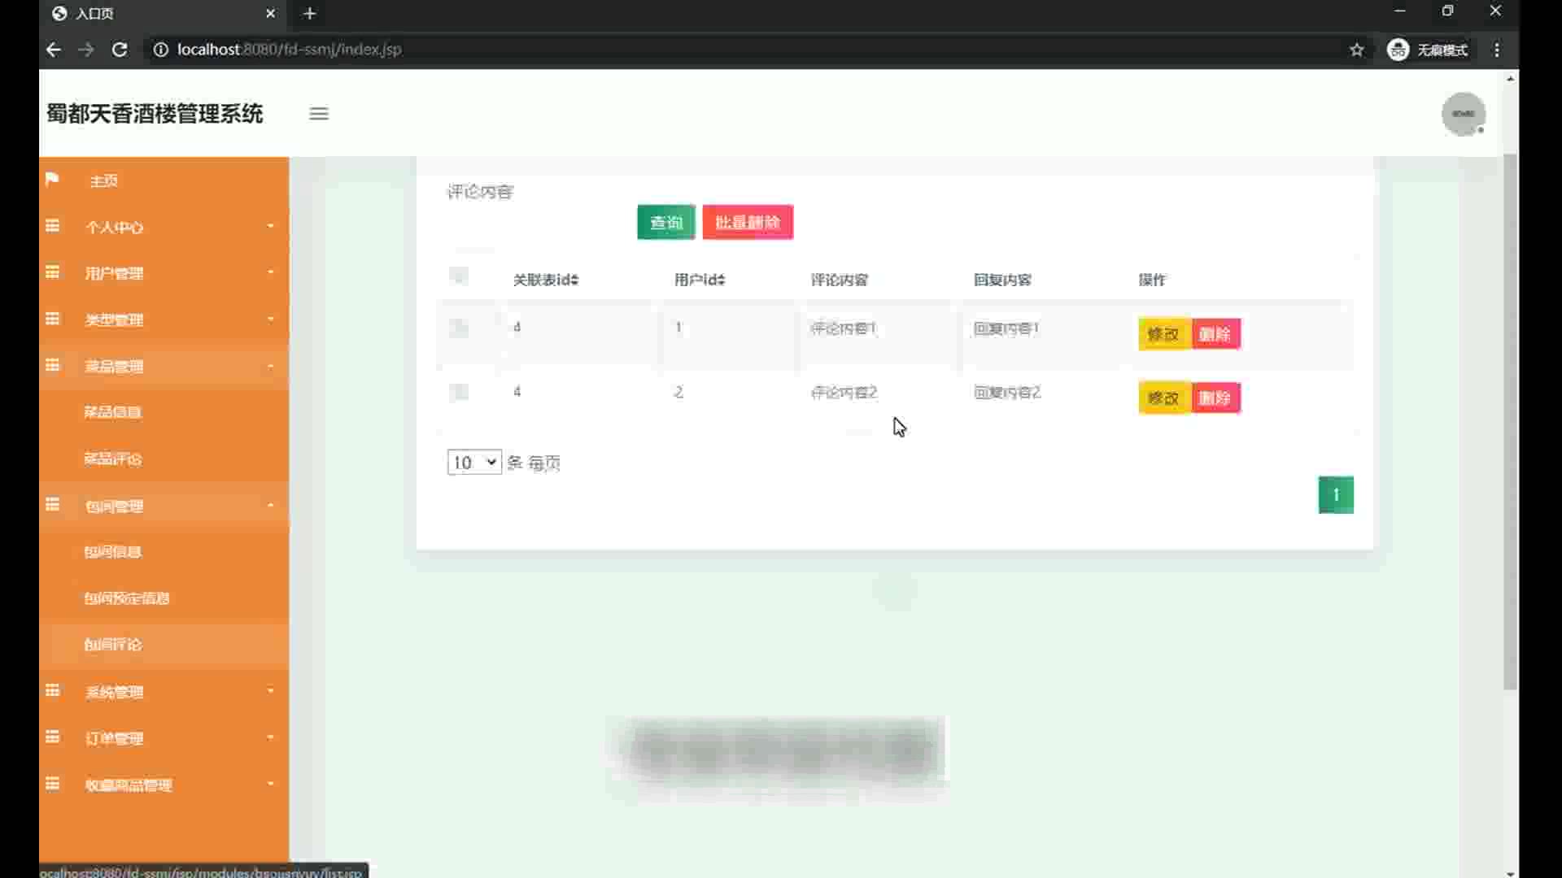Sort by 用户id column header

pyautogui.click(x=700, y=280)
